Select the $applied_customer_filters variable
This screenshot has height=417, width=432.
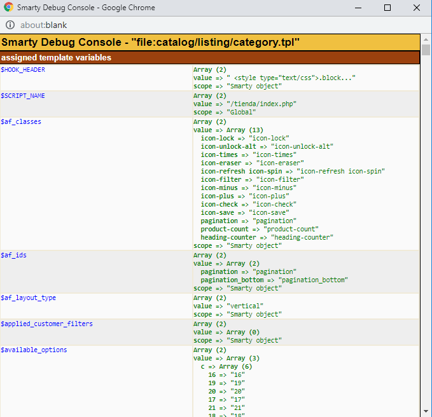point(46,324)
